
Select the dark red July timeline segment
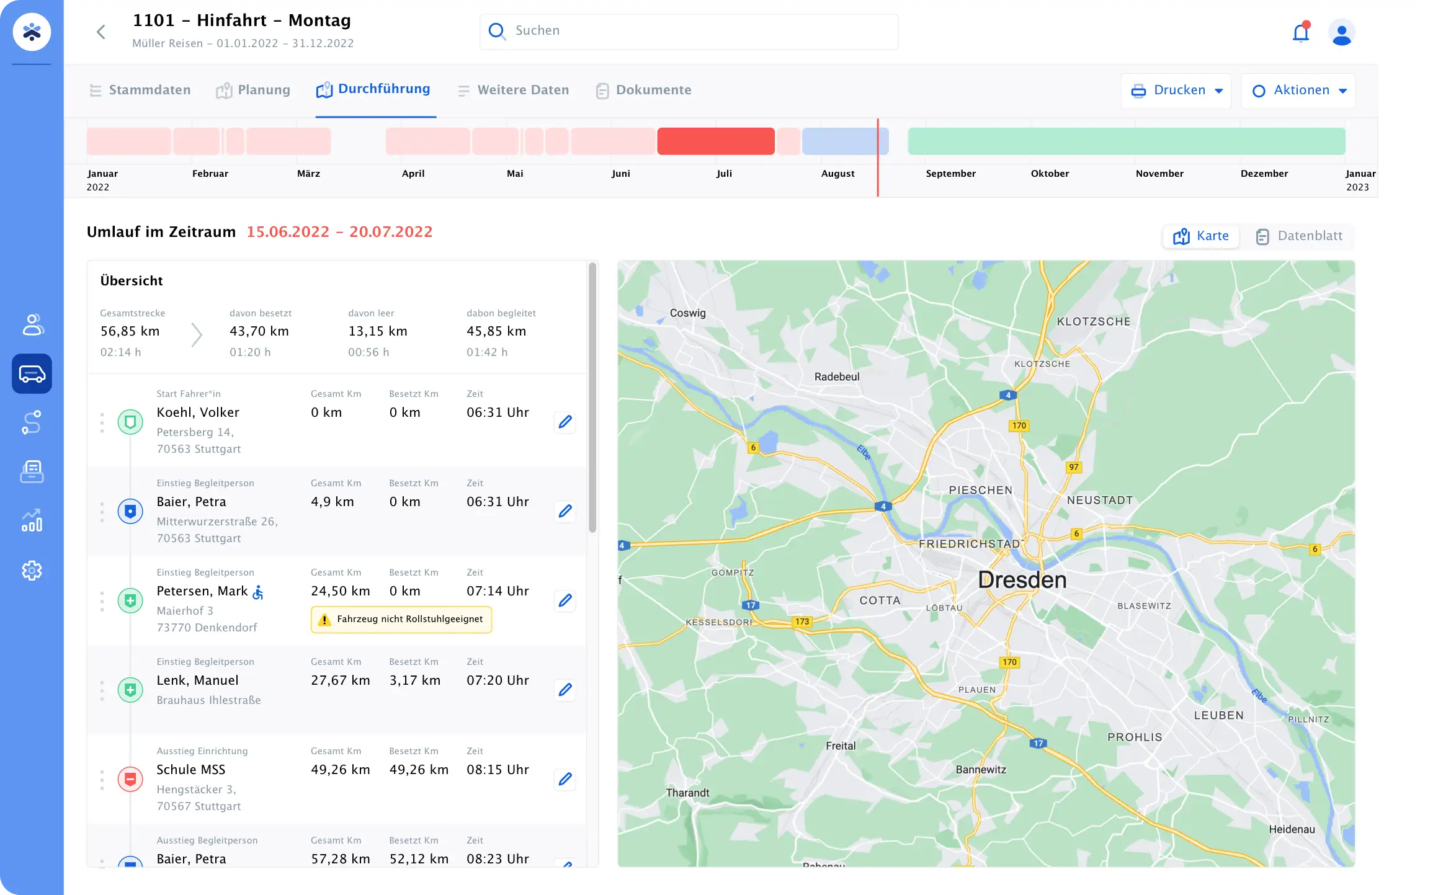715,141
